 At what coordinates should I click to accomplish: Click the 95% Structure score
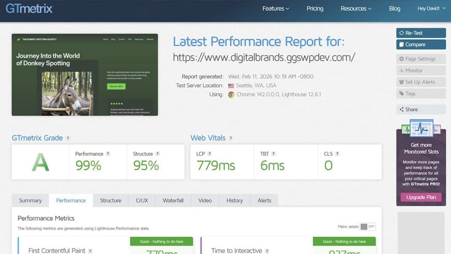click(x=146, y=166)
